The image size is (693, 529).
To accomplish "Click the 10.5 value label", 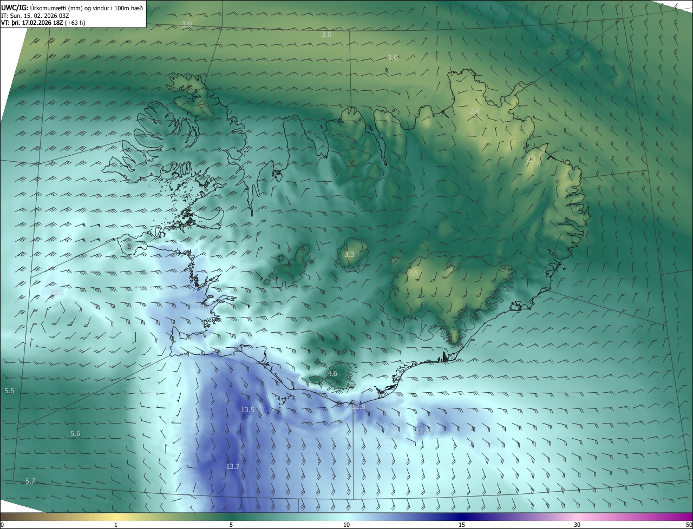I will click(57, 292).
